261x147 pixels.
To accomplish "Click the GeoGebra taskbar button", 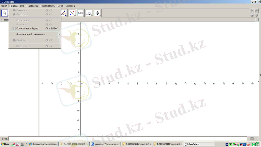I will click(199, 144).
